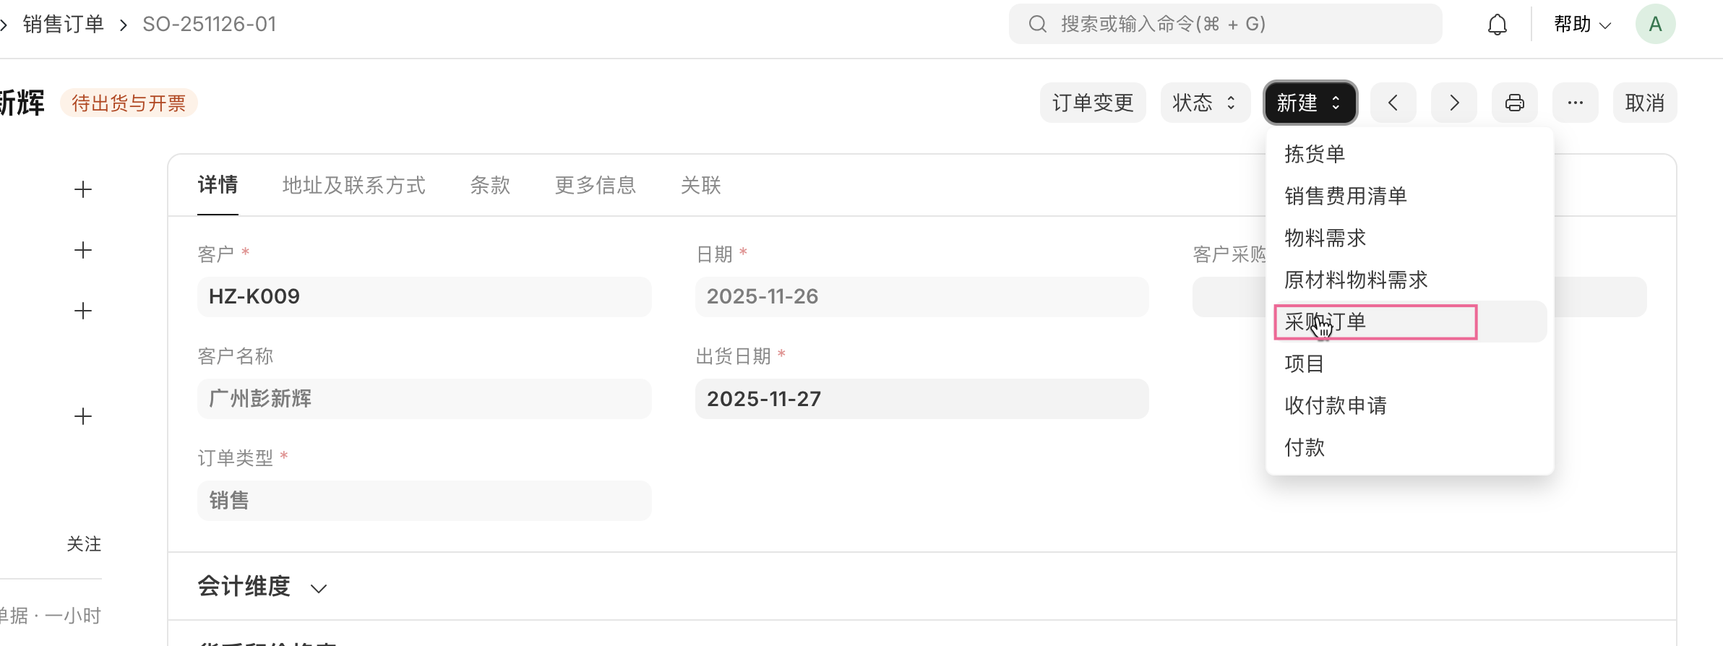Go to next sales order
The width and height of the screenshot is (1723, 646).
[x=1454, y=103]
